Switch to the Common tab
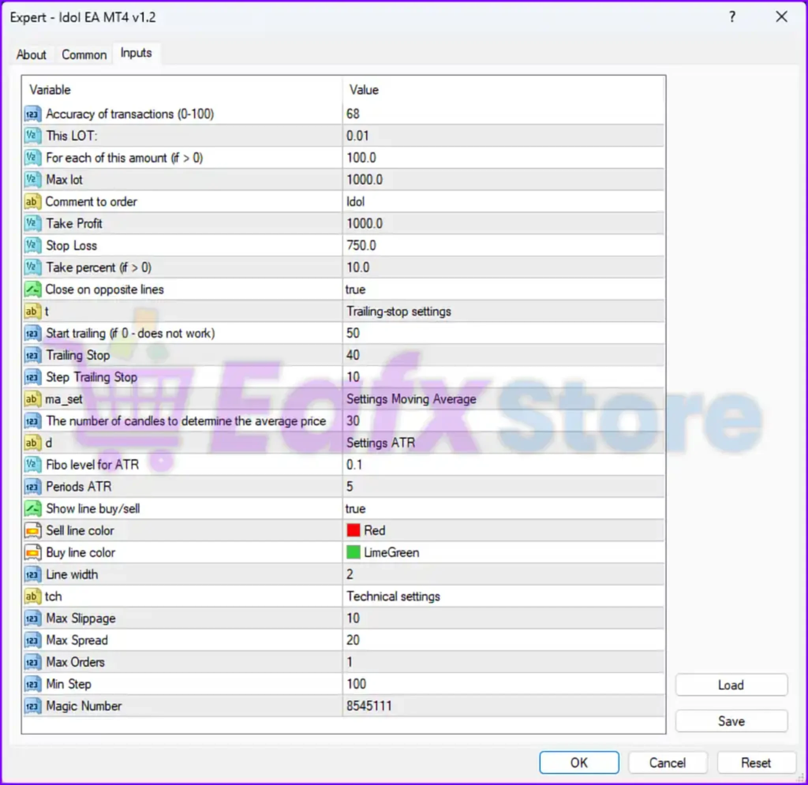 [84, 55]
